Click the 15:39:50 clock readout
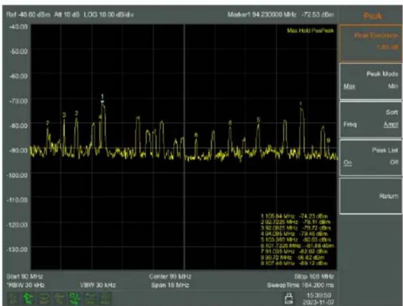Viewport: 403px width, 306px height. (319, 295)
